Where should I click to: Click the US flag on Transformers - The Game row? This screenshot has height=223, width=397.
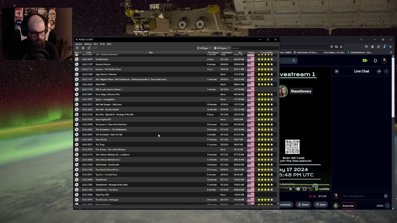pos(251,190)
